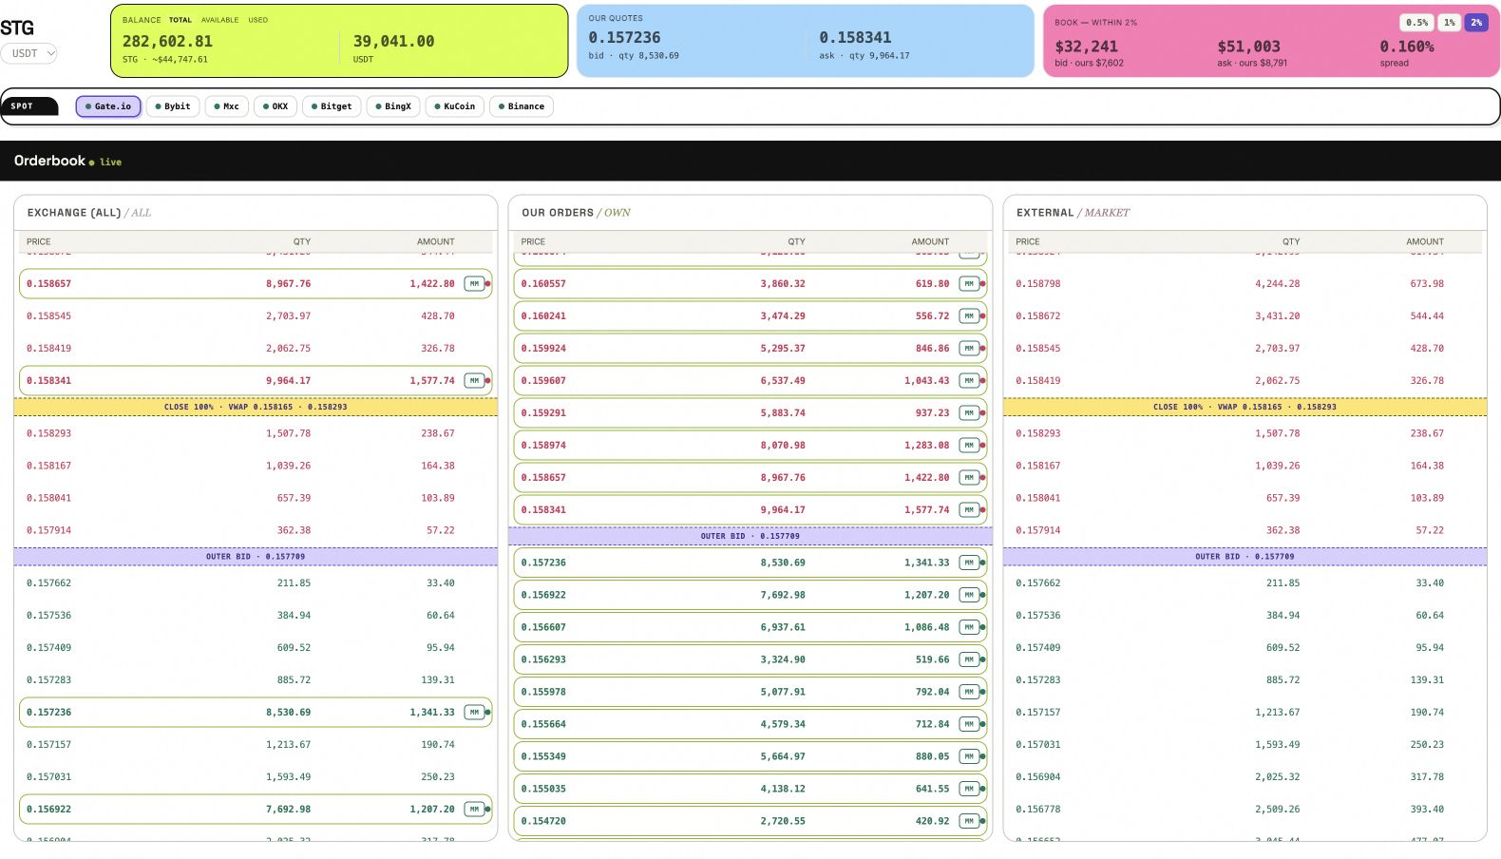Click MM badge on 0.156607 order in Our Orders
This screenshot has width=1501, height=859.
click(969, 627)
